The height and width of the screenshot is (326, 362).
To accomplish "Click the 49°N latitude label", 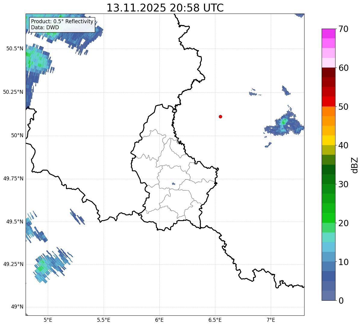I will tap(17, 307).
